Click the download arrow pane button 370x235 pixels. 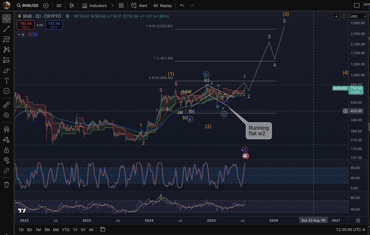click(336, 16)
